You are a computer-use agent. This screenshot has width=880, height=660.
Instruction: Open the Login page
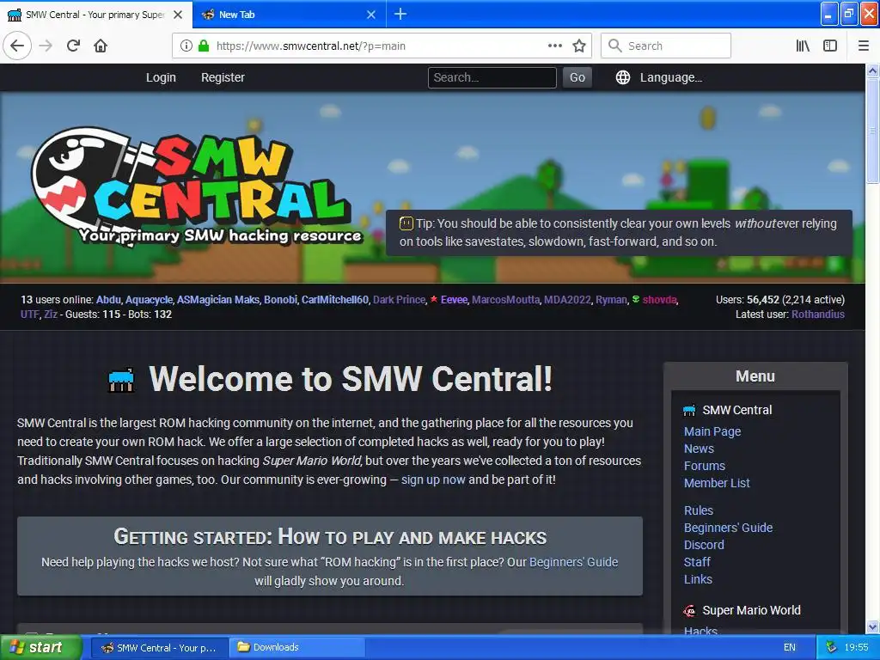[x=161, y=77]
